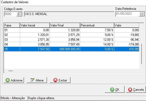Select highlighted row Faixa 05
Viewport: 146px width, 101px height.
[72, 49]
